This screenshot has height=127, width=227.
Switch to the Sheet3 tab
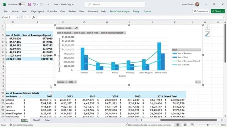click(x=37, y=120)
